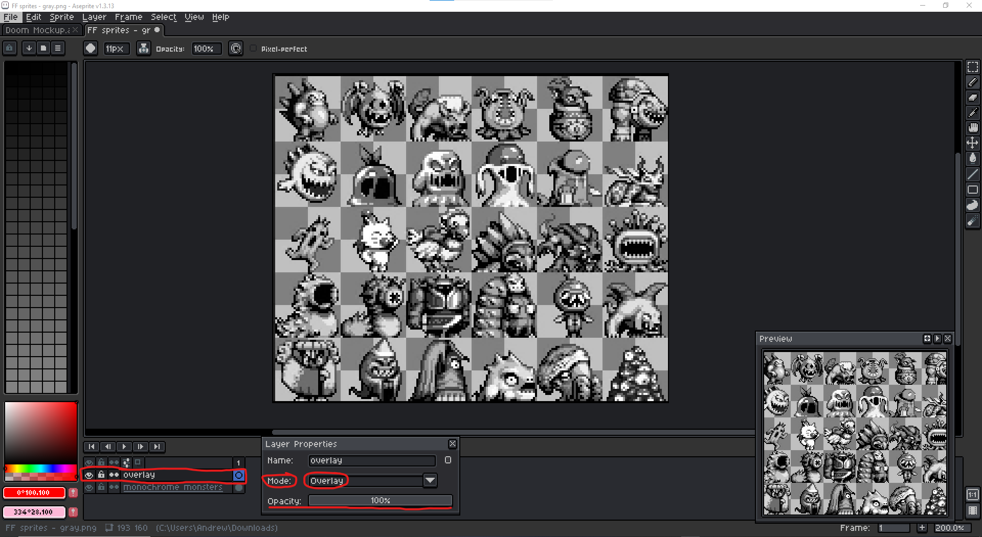This screenshot has height=537, width=982.
Task: Toggle all layers visibility in timeline header
Action: coord(89,462)
